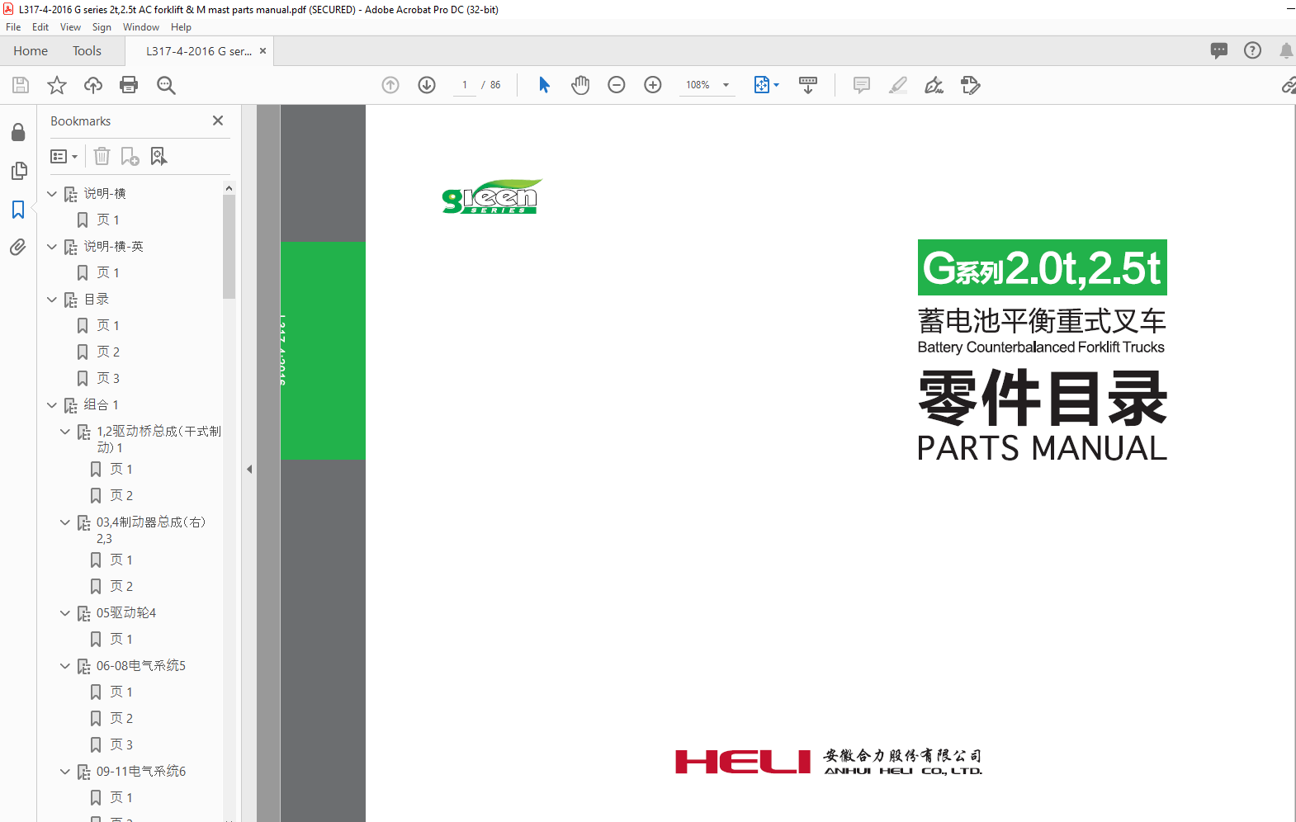Open the Help question mark icon
The width and height of the screenshot is (1296, 822).
(1252, 50)
